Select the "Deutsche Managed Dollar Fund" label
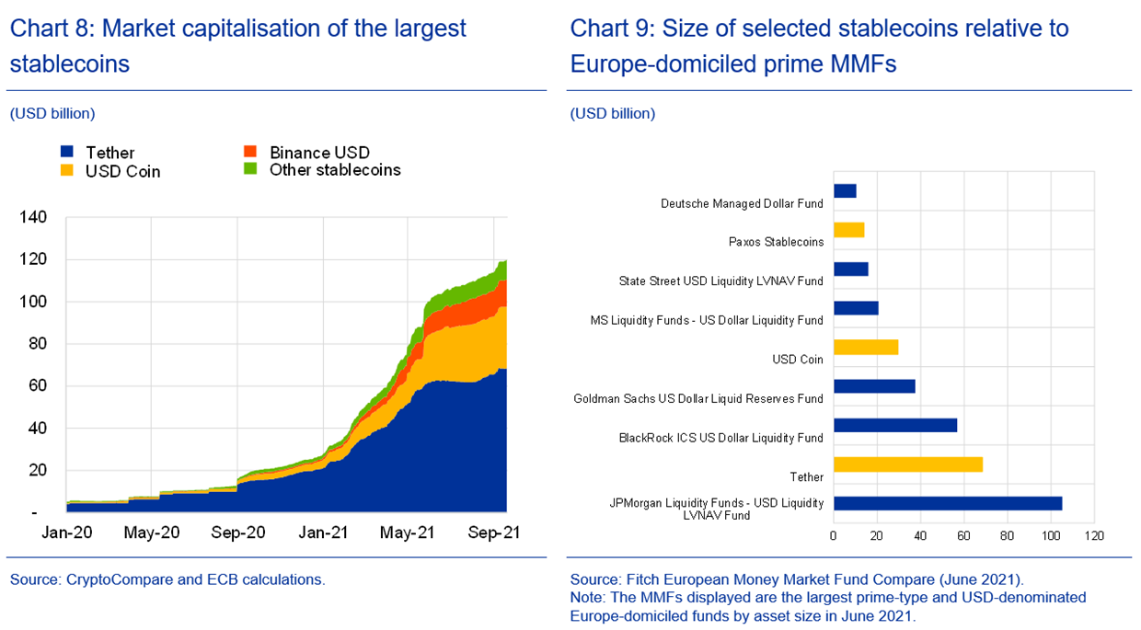This screenshot has width=1141, height=630. coord(743,204)
